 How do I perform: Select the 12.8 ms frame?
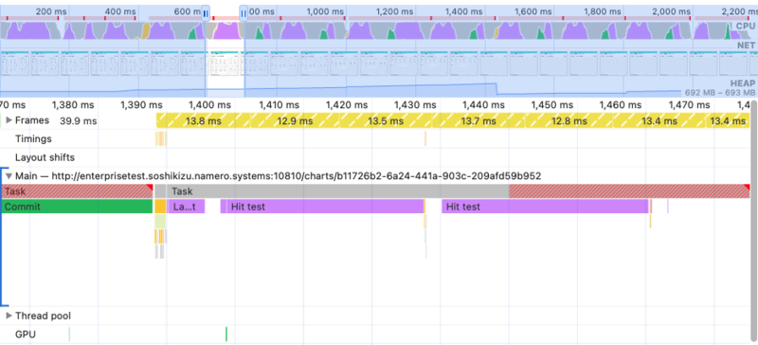(569, 121)
